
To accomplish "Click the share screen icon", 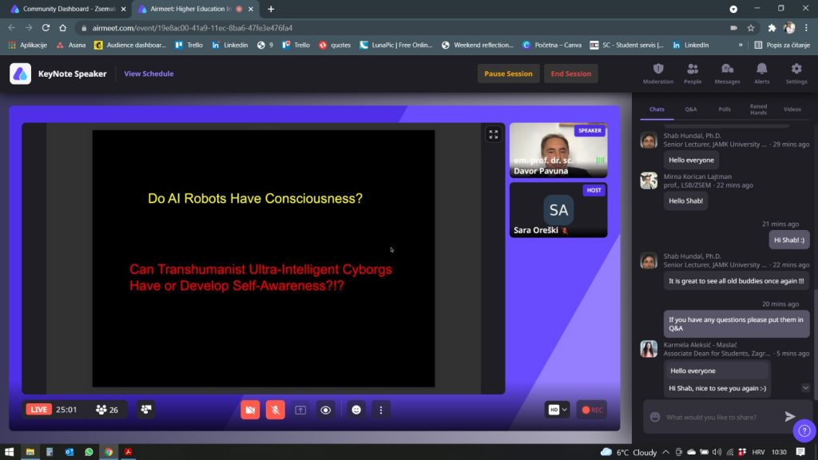I will point(300,410).
